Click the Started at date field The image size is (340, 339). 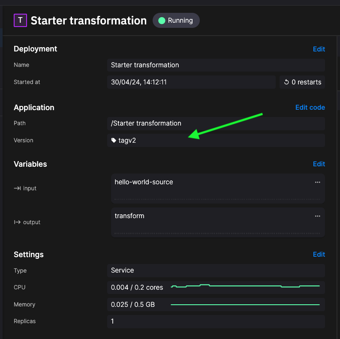coord(191,82)
